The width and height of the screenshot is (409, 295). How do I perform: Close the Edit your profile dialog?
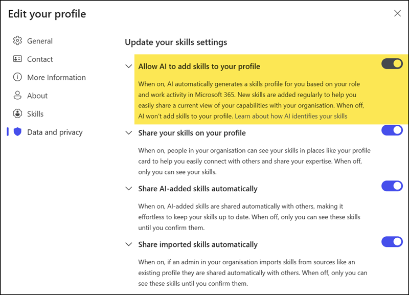click(x=398, y=14)
